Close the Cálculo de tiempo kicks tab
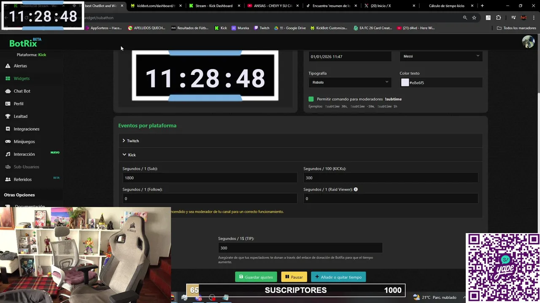 (x=472, y=6)
